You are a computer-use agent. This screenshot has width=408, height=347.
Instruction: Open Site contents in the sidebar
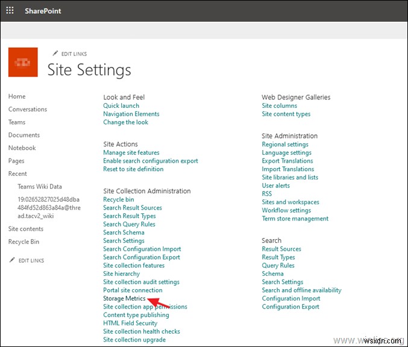[26, 229]
